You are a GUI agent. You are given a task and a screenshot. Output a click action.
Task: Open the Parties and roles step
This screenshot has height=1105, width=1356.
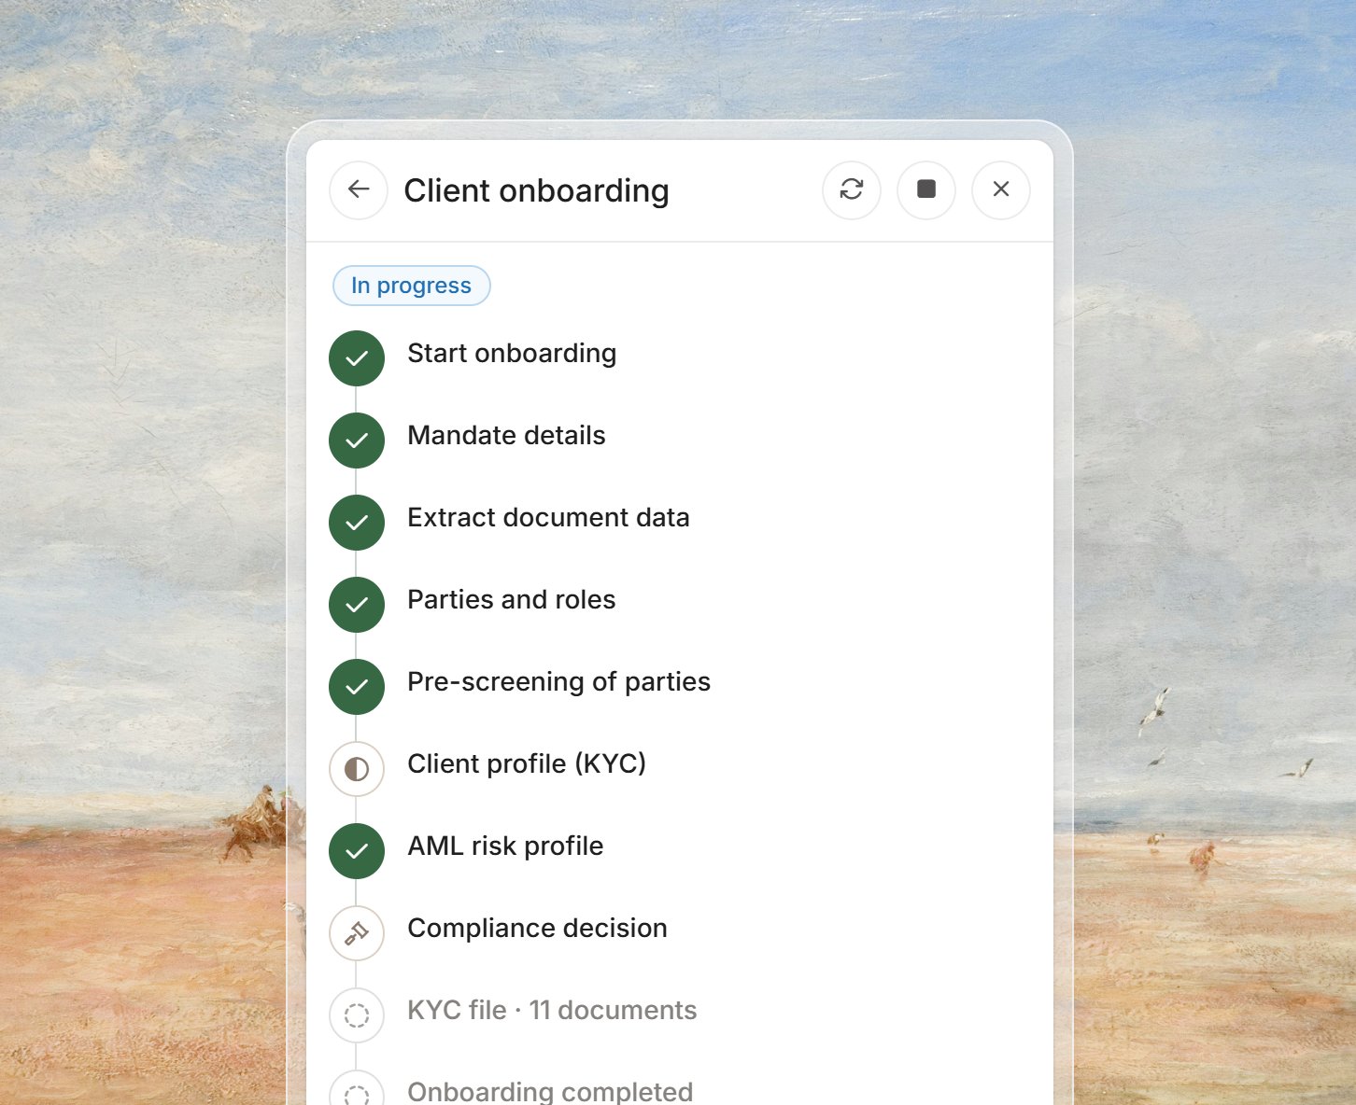512,600
